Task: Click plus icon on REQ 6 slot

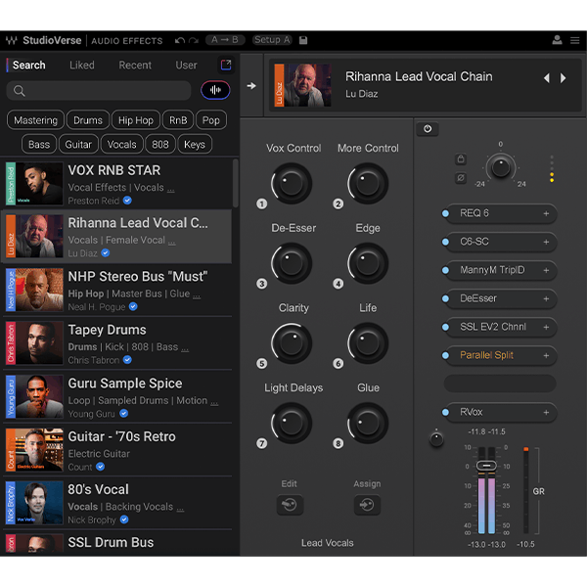Action: tap(546, 213)
